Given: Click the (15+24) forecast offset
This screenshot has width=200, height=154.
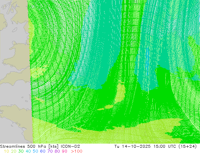Looking at the screenshot, I should (188, 146).
